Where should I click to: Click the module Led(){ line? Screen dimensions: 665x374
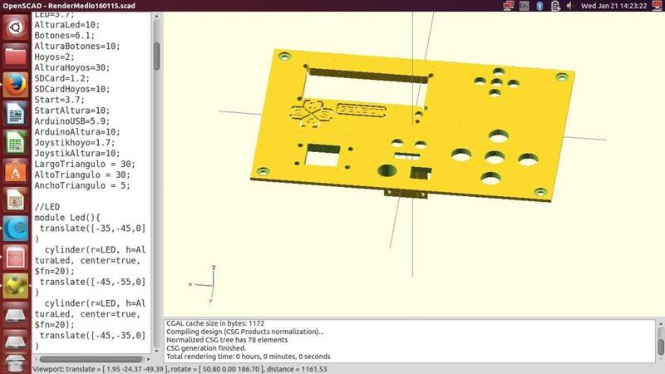tap(67, 218)
